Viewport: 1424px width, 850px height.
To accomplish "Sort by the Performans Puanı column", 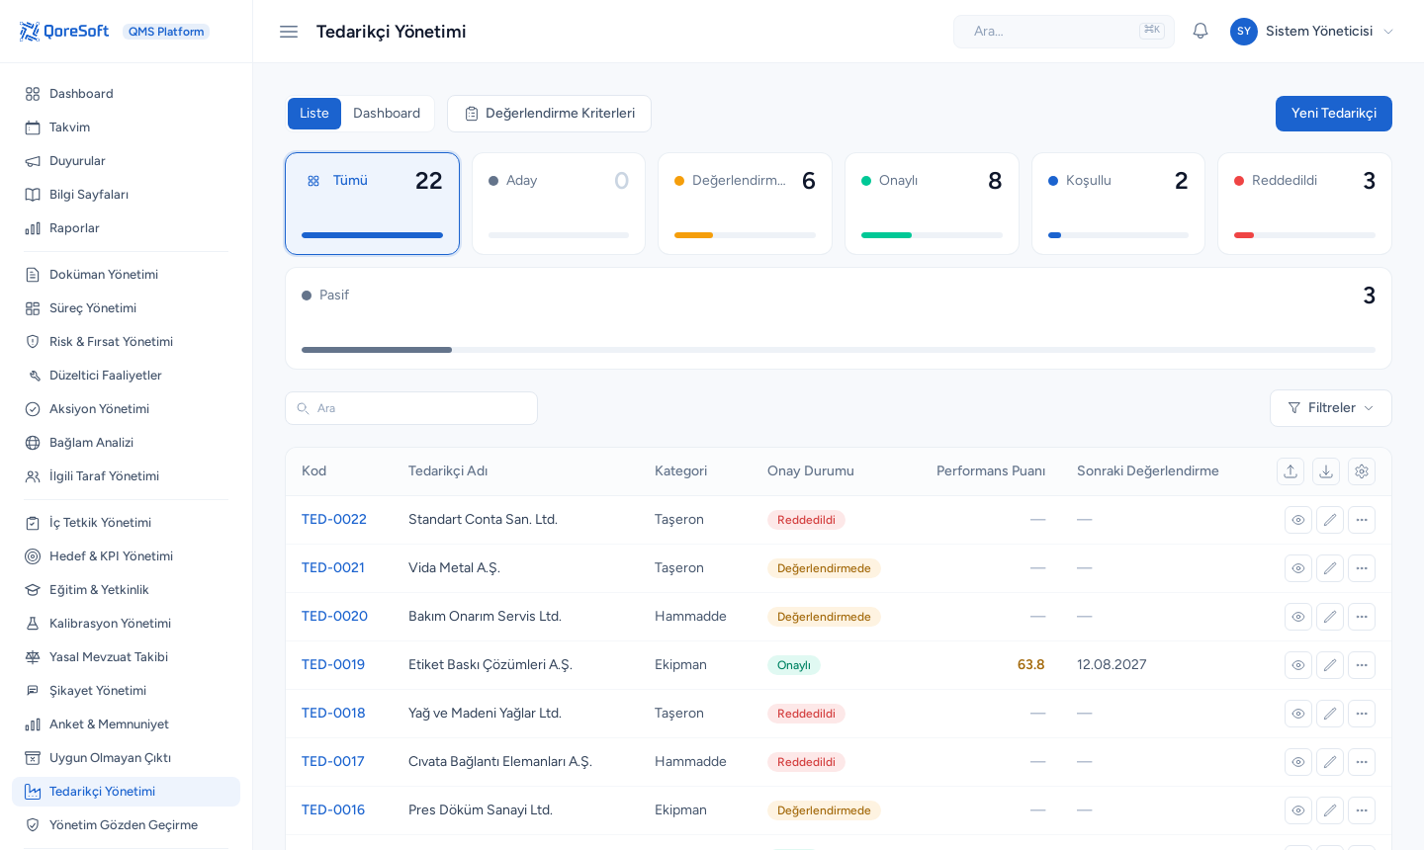I will pyautogui.click(x=991, y=471).
